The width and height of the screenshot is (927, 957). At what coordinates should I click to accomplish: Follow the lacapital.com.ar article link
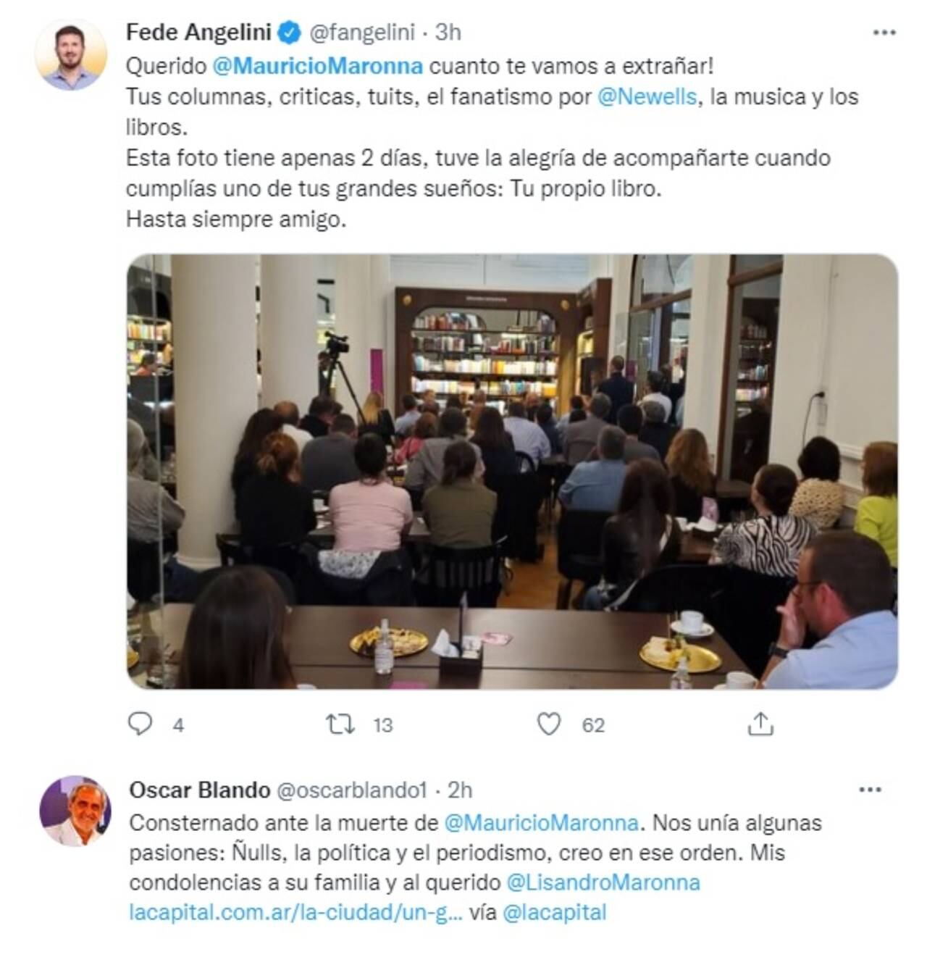pos(295,912)
